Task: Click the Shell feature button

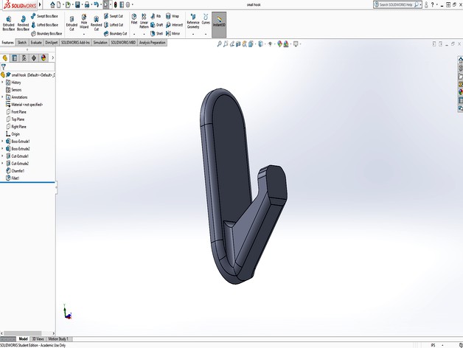Action: pyautogui.click(x=156, y=33)
